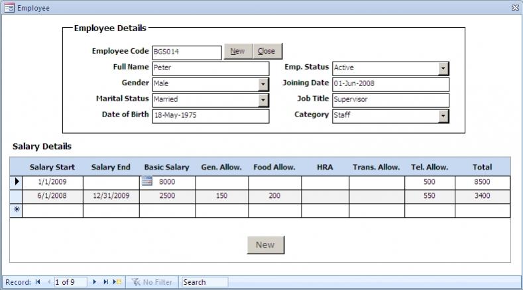Image resolution: width=523 pixels, height=290 pixels.
Task: Select the HRA column header
Action: pyautogui.click(x=325, y=167)
